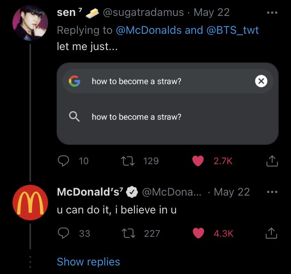Unlike sen's tweet with 2.7K likes

click(x=198, y=161)
